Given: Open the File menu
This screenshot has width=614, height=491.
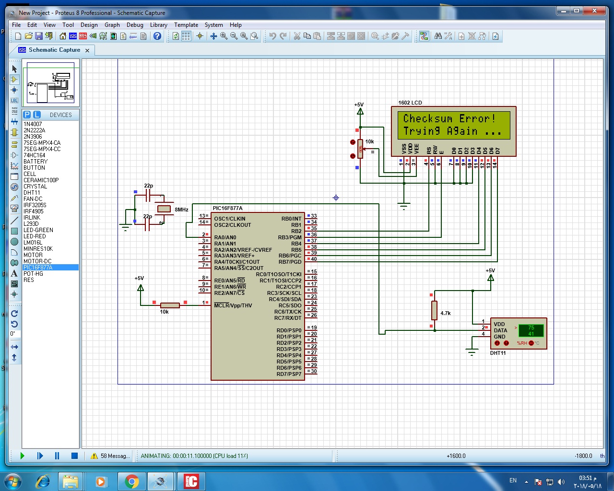Looking at the screenshot, I should click(16, 25).
